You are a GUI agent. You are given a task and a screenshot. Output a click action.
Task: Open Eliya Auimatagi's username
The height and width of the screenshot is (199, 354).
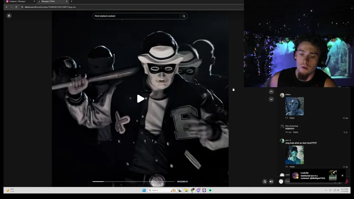coord(291,126)
